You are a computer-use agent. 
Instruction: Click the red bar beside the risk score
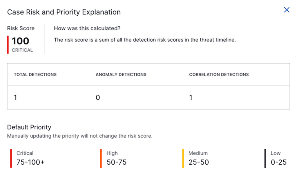[8, 45]
